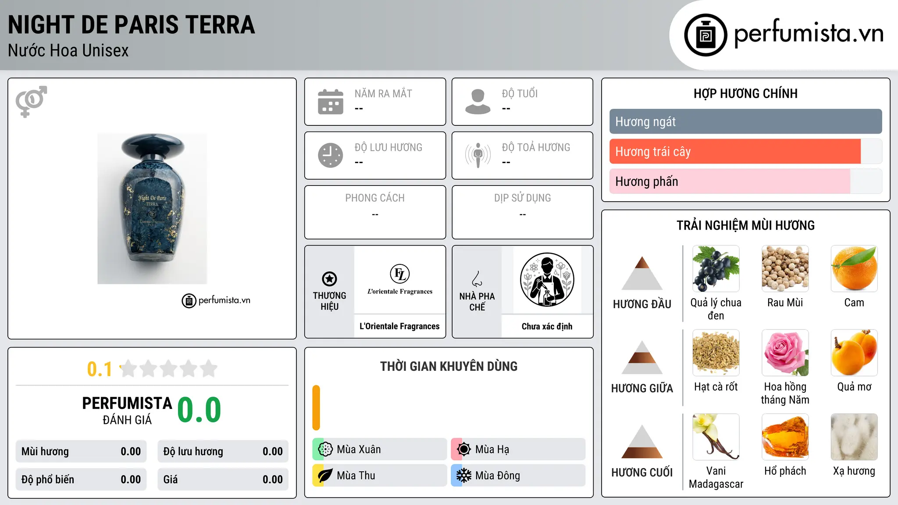Image resolution: width=898 pixels, height=505 pixels.
Task: Click the Chưa xác định perfumer label
Action: tap(547, 326)
